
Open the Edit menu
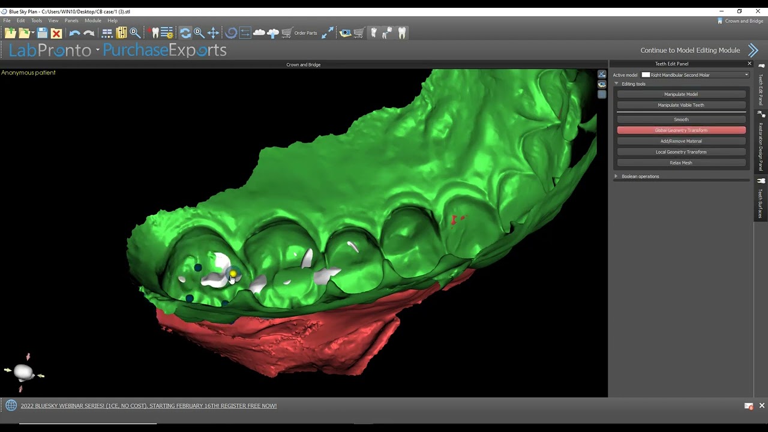(x=20, y=20)
